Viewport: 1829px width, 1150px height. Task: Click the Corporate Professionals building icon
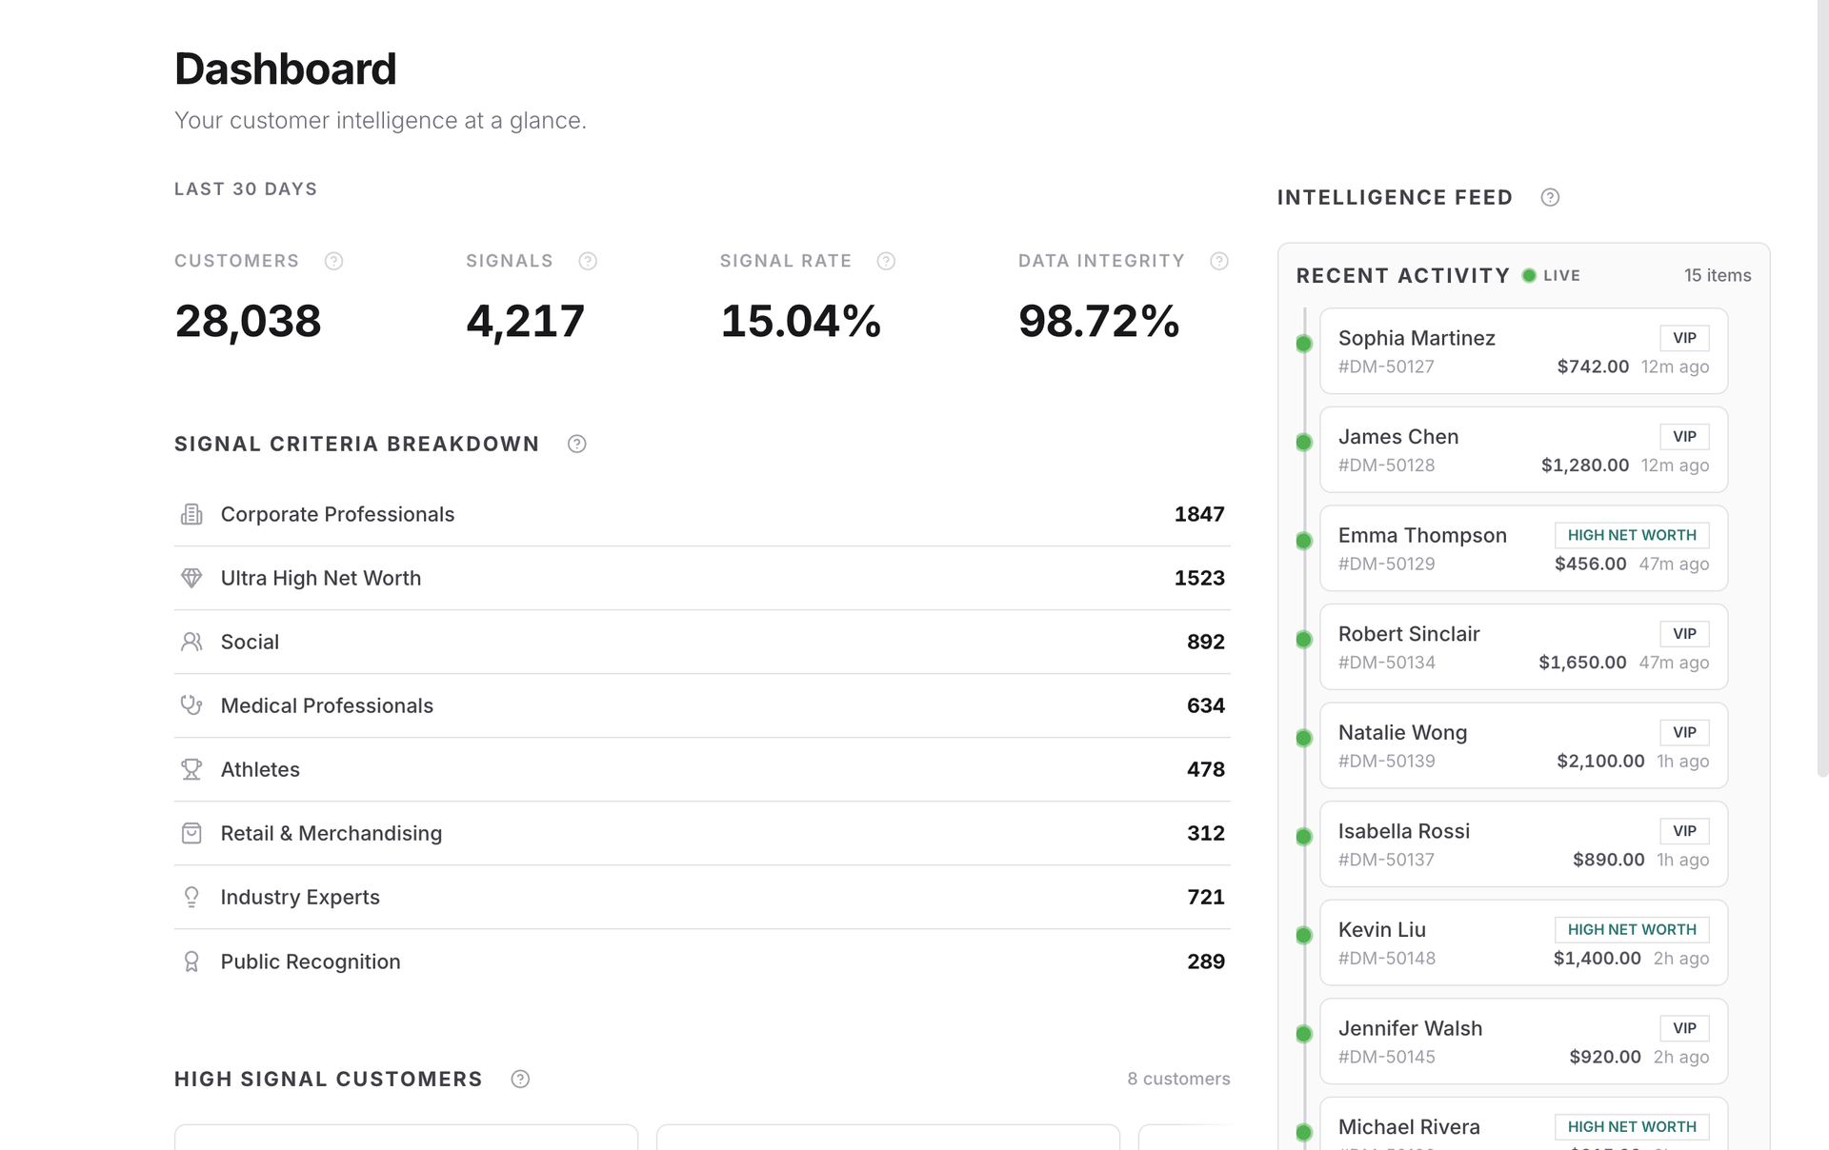coord(191,514)
